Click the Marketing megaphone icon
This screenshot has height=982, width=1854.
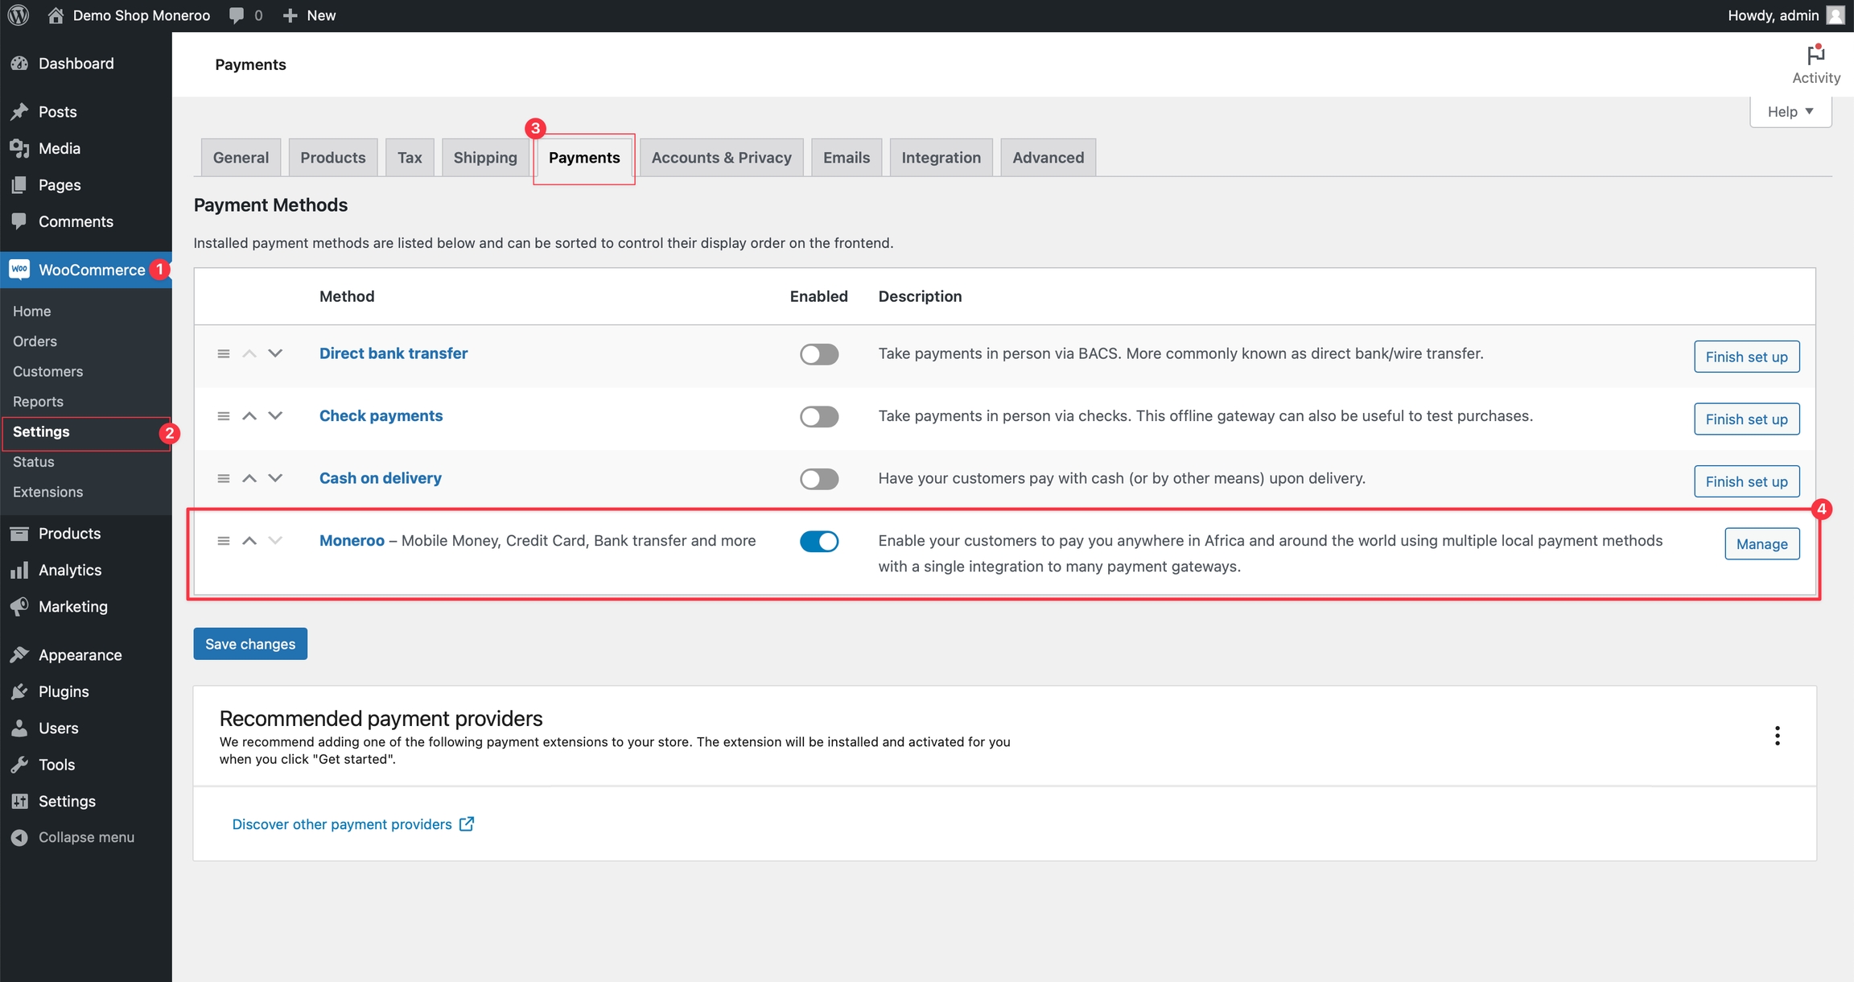coord(20,607)
